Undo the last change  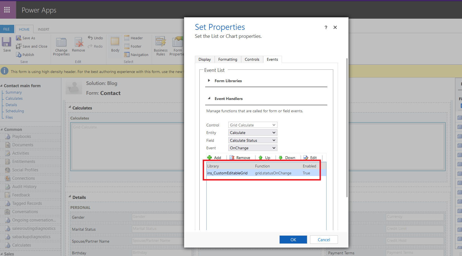click(95, 38)
